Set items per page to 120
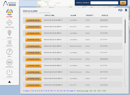130x95 pixels. [104, 91]
